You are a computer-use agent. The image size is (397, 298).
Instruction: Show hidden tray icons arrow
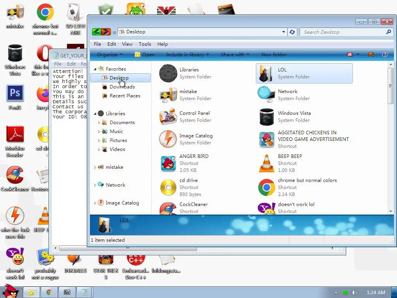coord(336,293)
